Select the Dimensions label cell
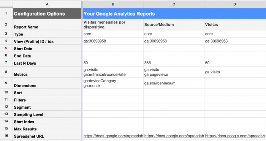This screenshot has height=141, width=266. coord(47,83)
